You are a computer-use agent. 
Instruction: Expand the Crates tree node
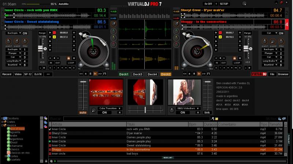point(2,122)
